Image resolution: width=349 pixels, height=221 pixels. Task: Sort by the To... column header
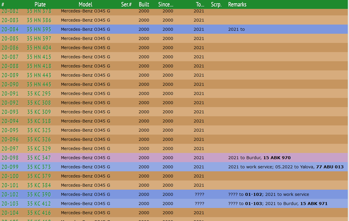[x=200, y=4]
